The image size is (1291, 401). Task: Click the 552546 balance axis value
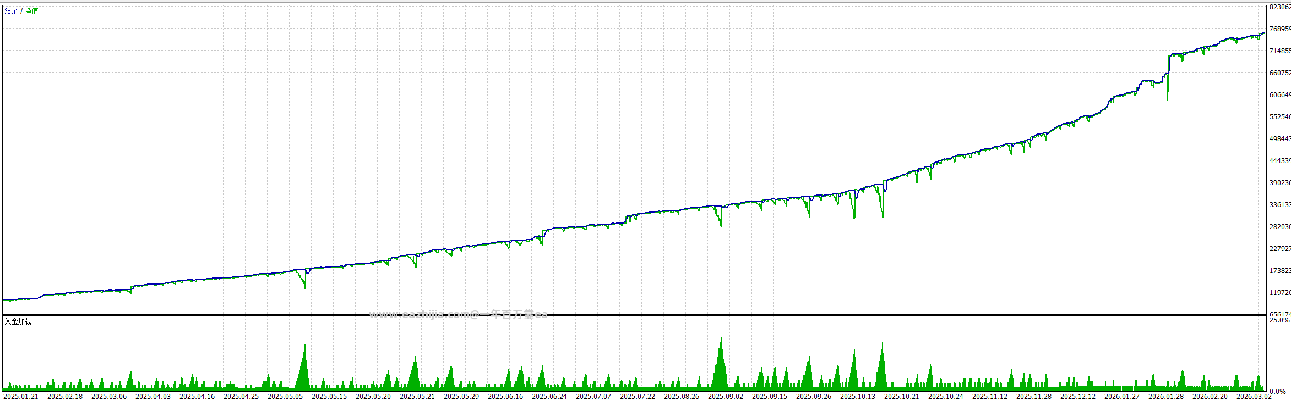point(1280,117)
